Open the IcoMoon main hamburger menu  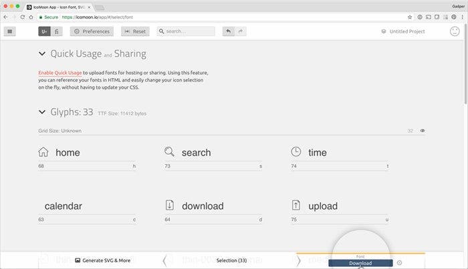point(10,31)
